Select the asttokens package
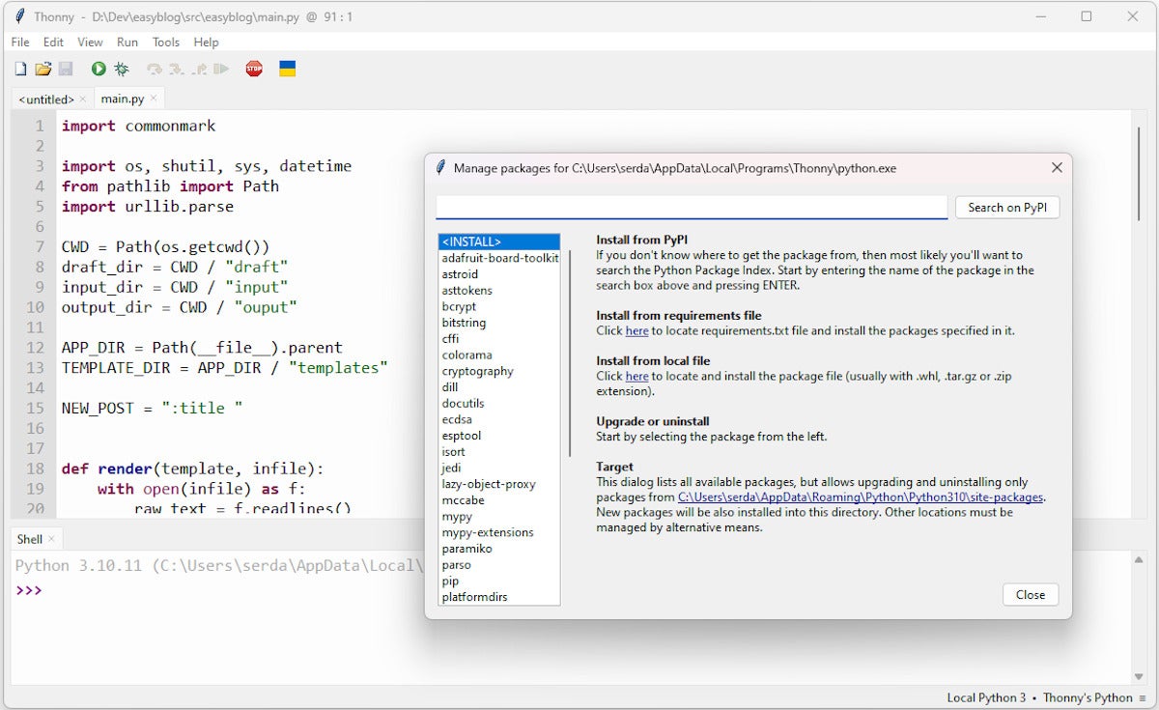The height and width of the screenshot is (710, 1159). (498, 291)
